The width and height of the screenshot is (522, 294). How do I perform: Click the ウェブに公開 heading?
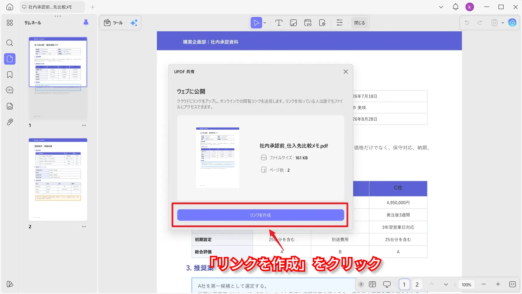click(x=191, y=91)
